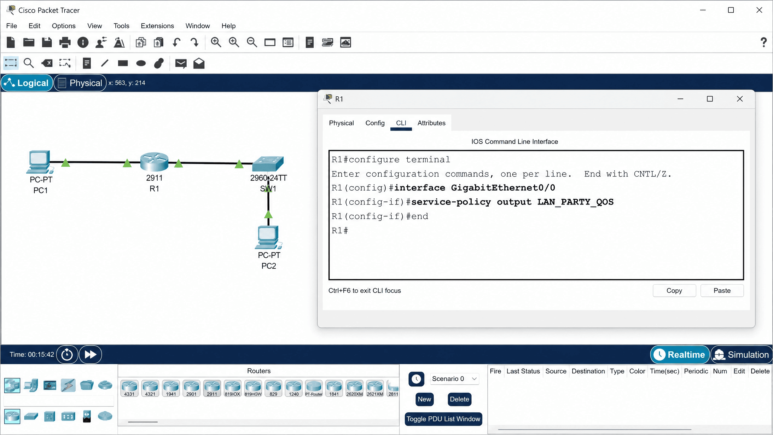This screenshot has width=773, height=435.
Task: Click the New file toolbar icon
Action: [11, 42]
